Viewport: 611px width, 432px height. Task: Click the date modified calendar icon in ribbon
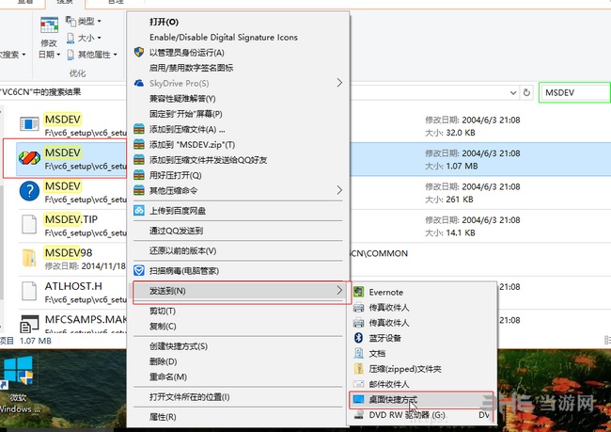pyautogui.click(x=49, y=25)
